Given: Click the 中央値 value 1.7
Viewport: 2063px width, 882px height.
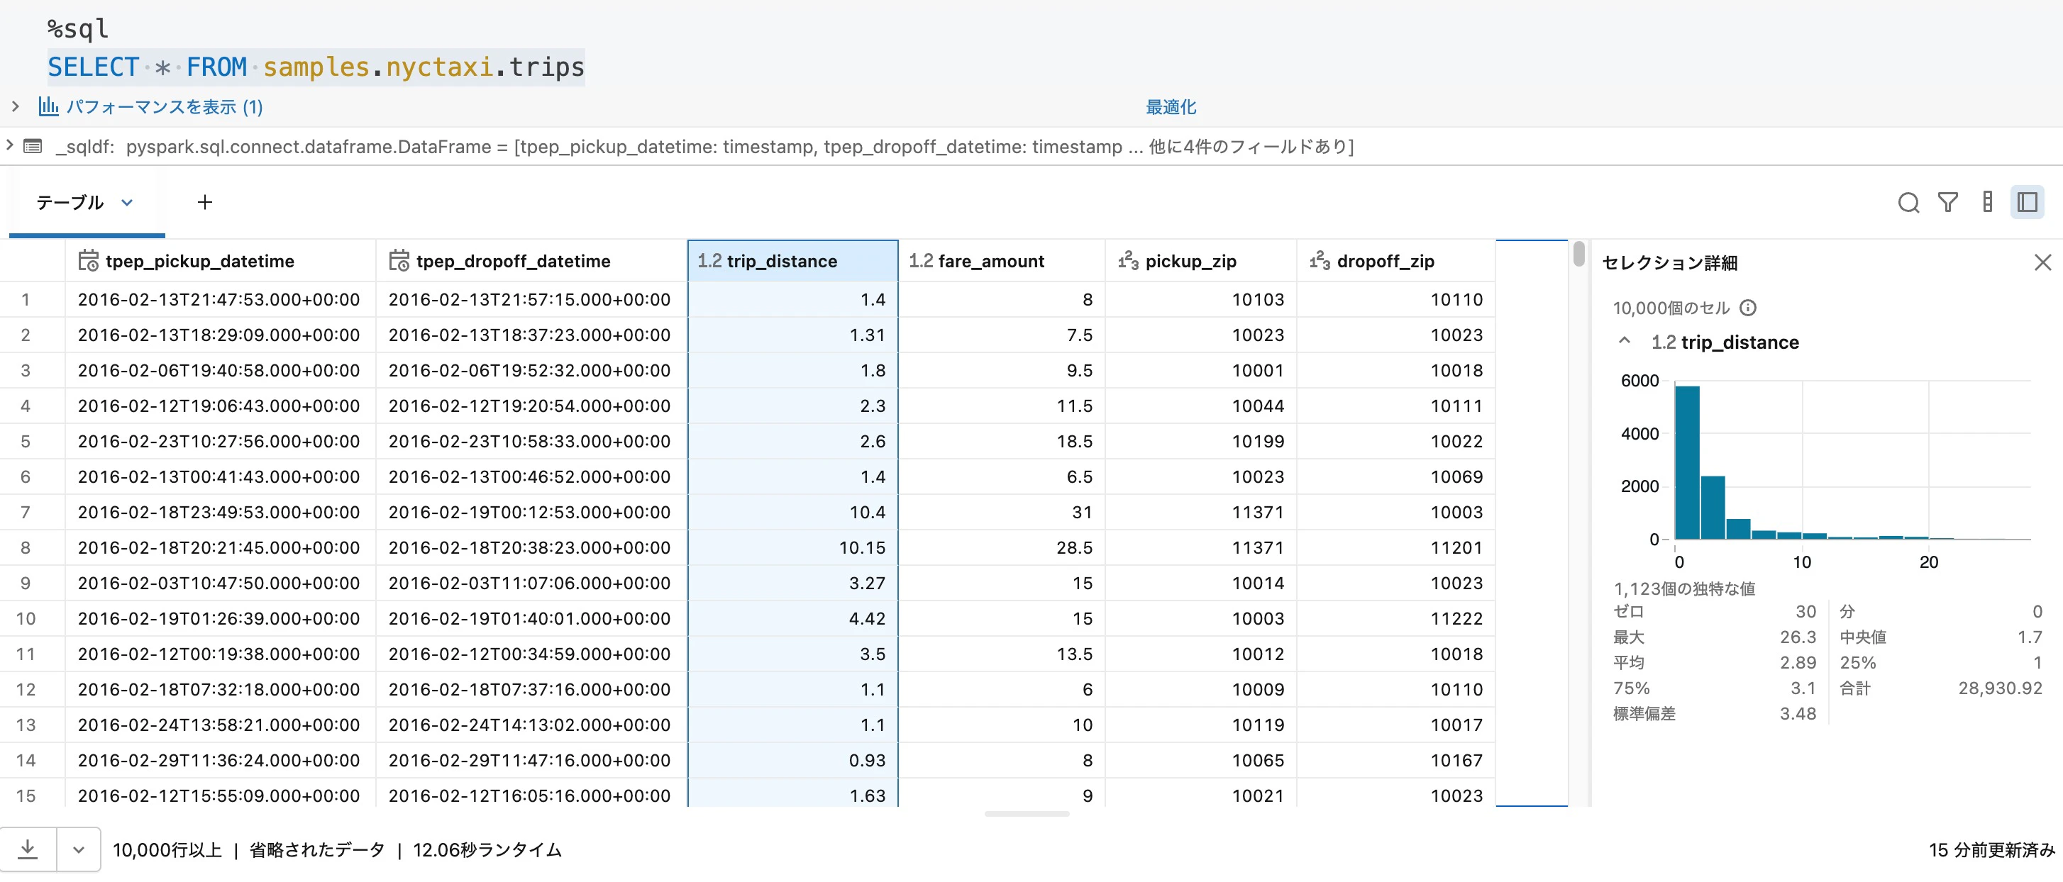Looking at the screenshot, I should click(2030, 637).
